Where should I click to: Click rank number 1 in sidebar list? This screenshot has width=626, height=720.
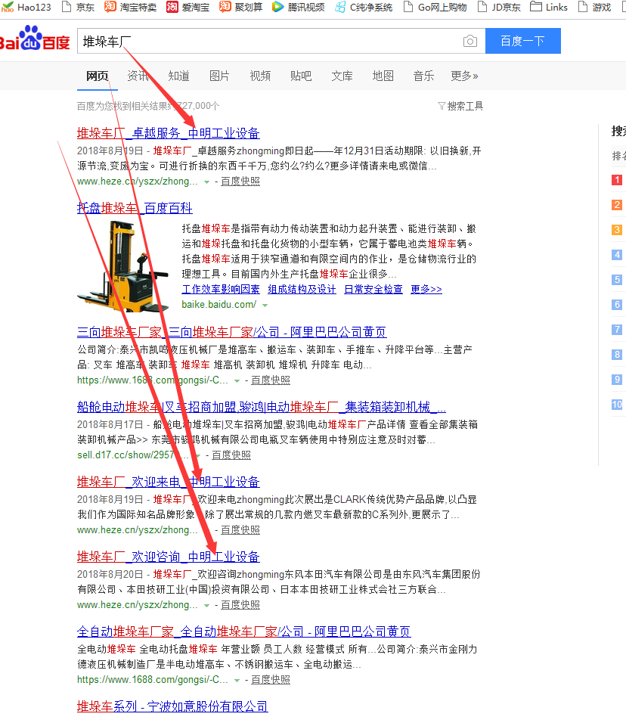pos(617,180)
